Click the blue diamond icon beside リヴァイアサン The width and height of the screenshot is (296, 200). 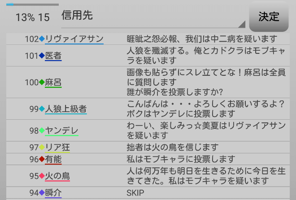click(42, 39)
